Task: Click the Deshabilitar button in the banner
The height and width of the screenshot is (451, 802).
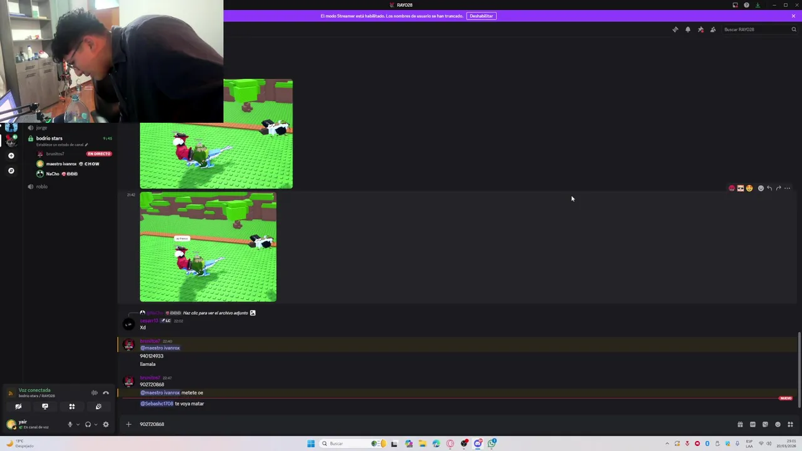Action: 481,16
